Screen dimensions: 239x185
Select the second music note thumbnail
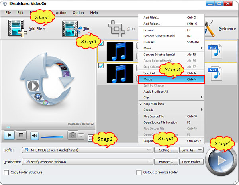[x=120, y=74]
